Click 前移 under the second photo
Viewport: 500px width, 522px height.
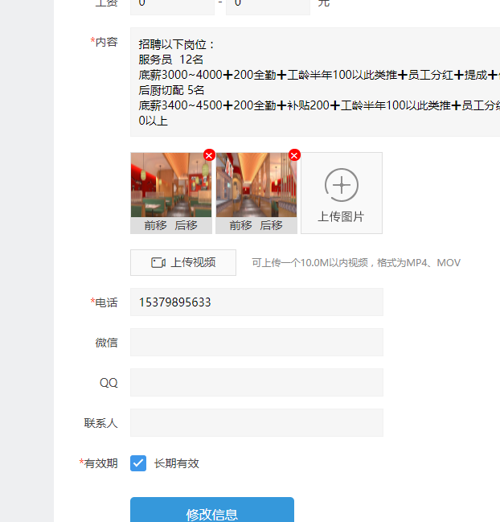(x=240, y=225)
